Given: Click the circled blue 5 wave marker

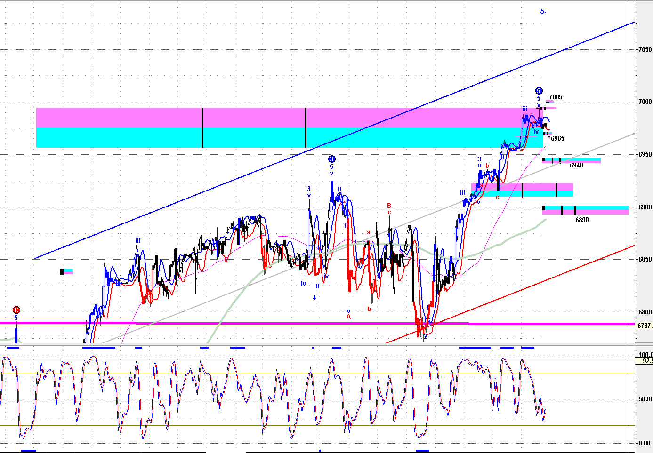Looking at the screenshot, I should 539,91.
